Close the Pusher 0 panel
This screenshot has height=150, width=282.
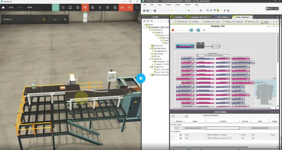65,19
